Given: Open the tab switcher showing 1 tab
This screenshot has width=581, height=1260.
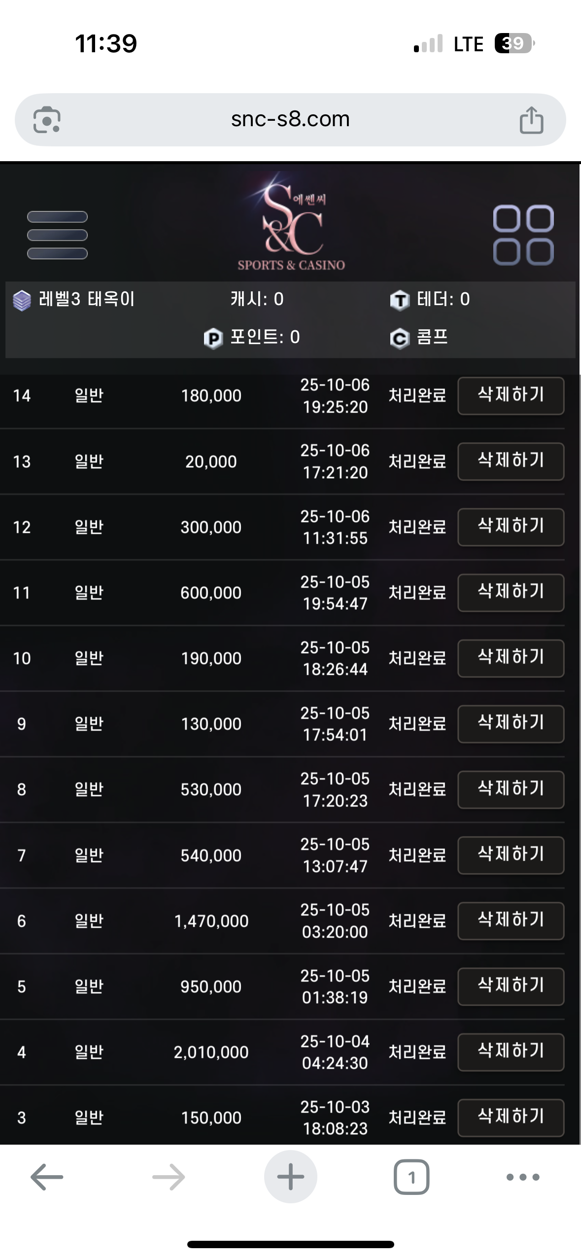Looking at the screenshot, I should (x=411, y=1177).
